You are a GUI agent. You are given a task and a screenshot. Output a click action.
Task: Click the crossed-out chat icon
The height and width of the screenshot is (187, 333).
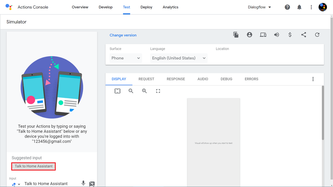coord(92,184)
